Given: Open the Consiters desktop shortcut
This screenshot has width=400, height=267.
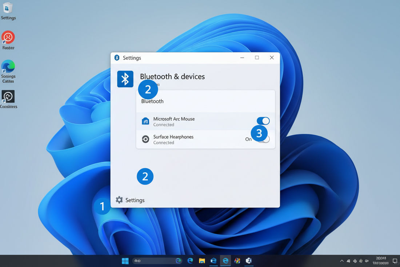Looking at the screenshot, I should tap(8, 97).
